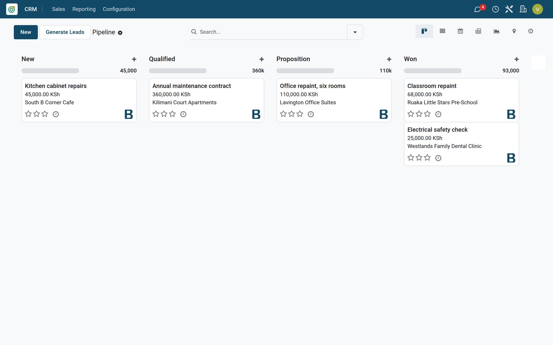
Task: Add a quick lead in Won column
Action: tap(517, 59)
